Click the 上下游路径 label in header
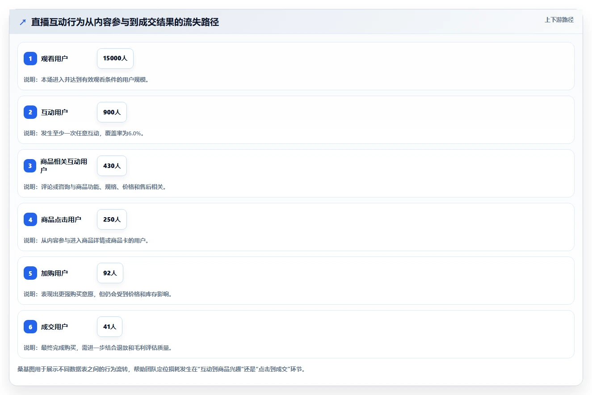 559,20
